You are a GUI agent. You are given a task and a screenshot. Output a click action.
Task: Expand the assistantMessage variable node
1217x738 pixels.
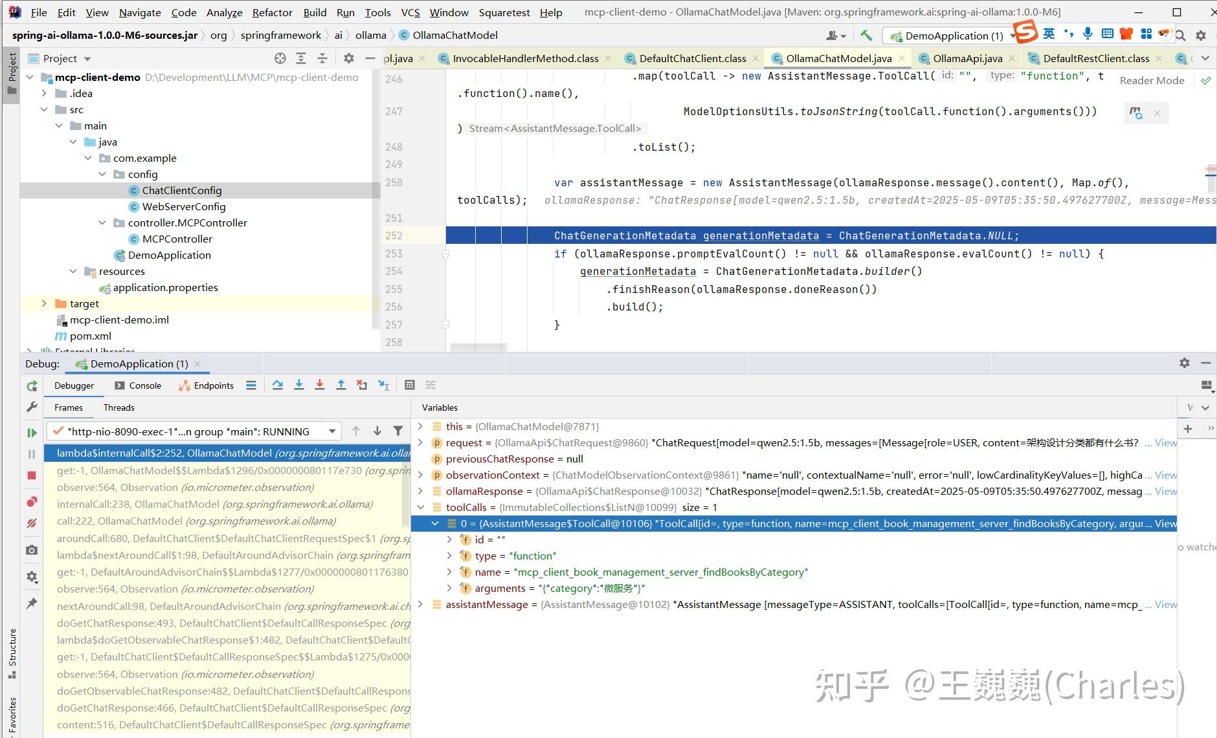click(421, 604)
